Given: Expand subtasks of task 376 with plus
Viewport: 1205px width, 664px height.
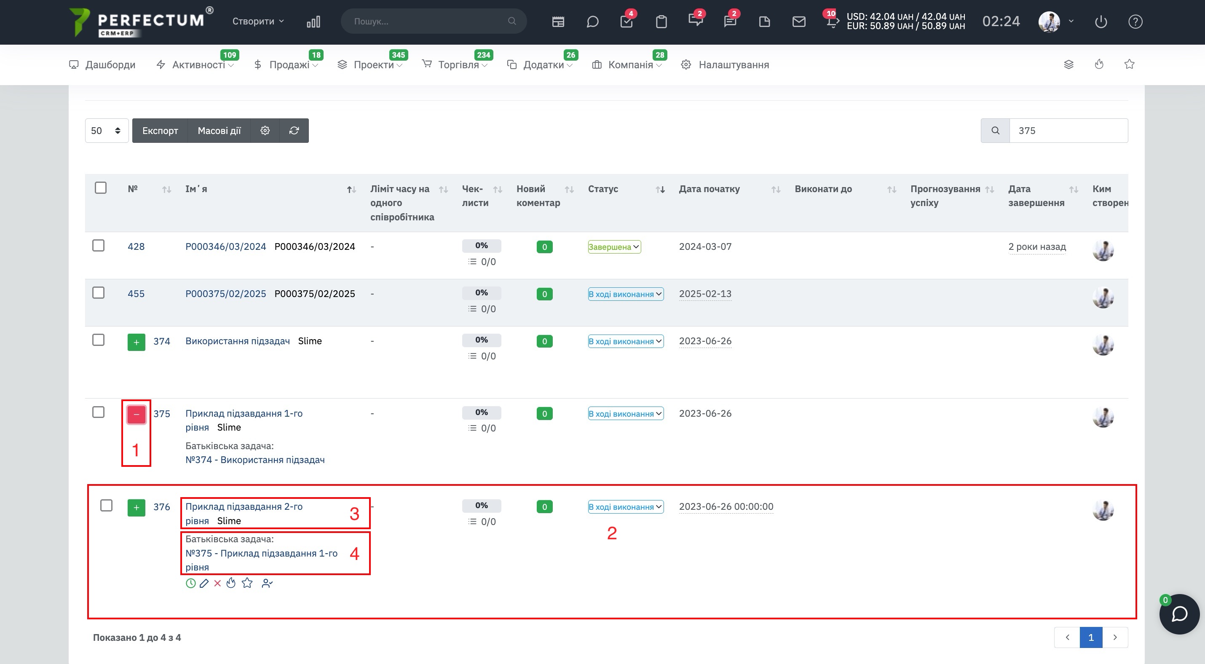Looking at the screenshot, I should (x=136, y=508).
